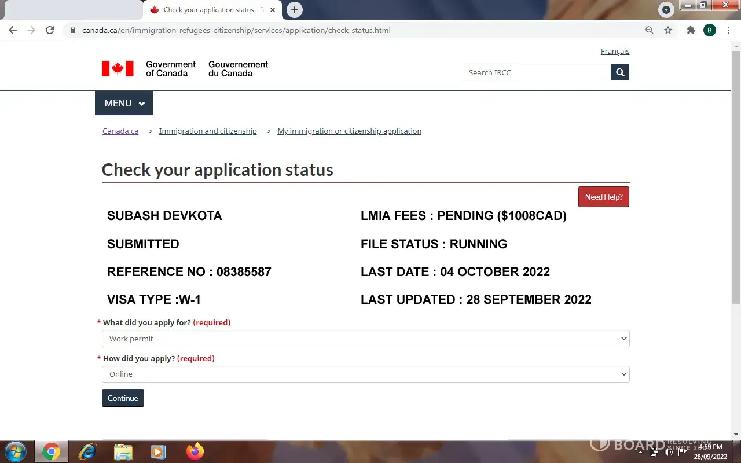Screen dimensions: 741x463
Task: View site info via the lock icon
Action: tap(73, 30)
